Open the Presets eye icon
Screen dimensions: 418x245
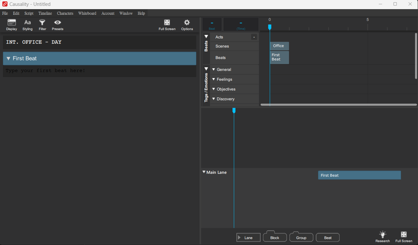click(x=57, y=25)
